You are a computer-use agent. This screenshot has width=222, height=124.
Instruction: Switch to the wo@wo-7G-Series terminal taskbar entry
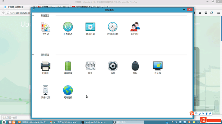click(x=97, y=122)
